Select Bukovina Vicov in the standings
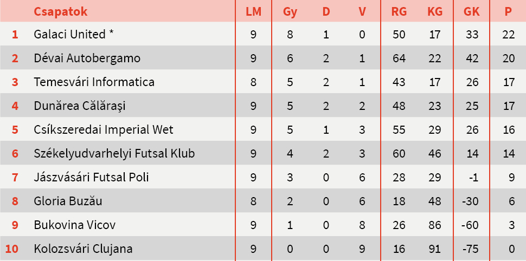Viewport: 526px width, 261px height. click(x=74, y=225)
